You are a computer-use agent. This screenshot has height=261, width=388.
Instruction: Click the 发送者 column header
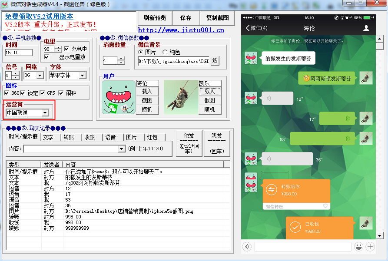[x=52, y=165]
